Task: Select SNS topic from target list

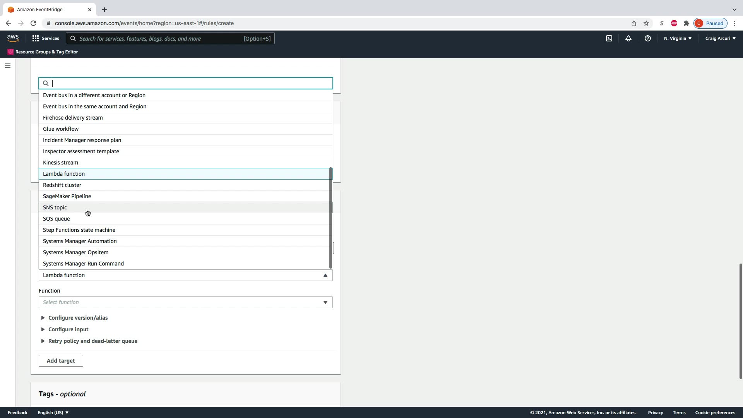Action: click(x=55, y=207)
